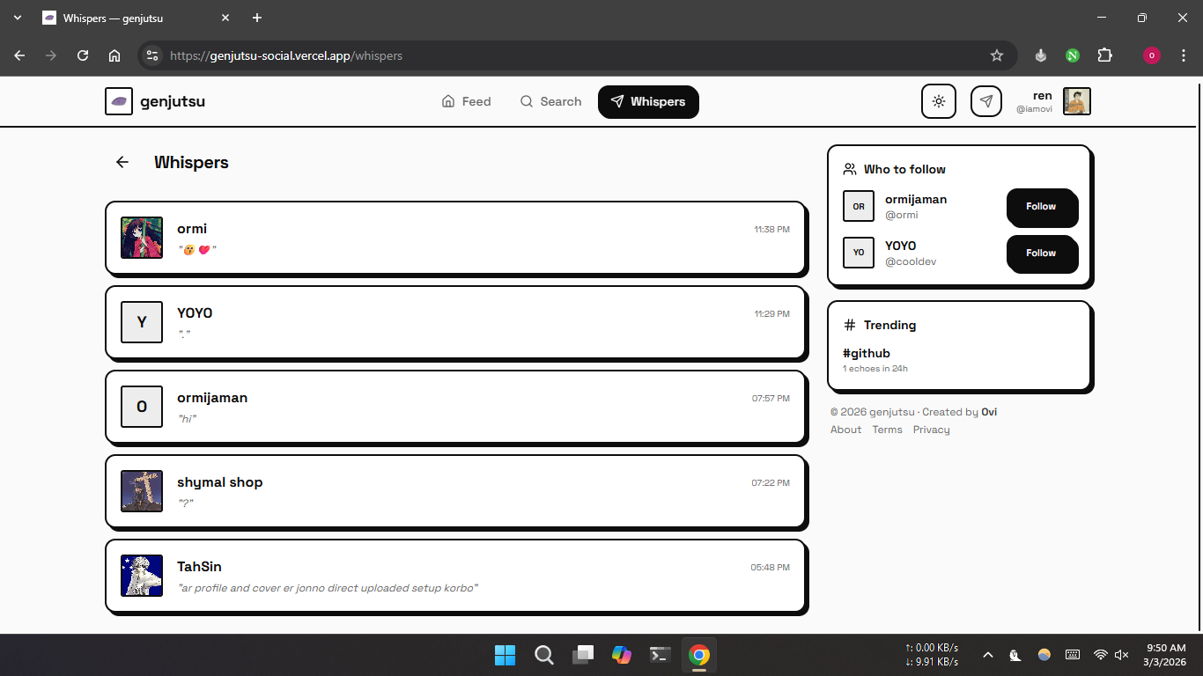Toggle the light/dark theme sun button
Viewport: 1203px width, 676px height.
click(x=939, y=101)
